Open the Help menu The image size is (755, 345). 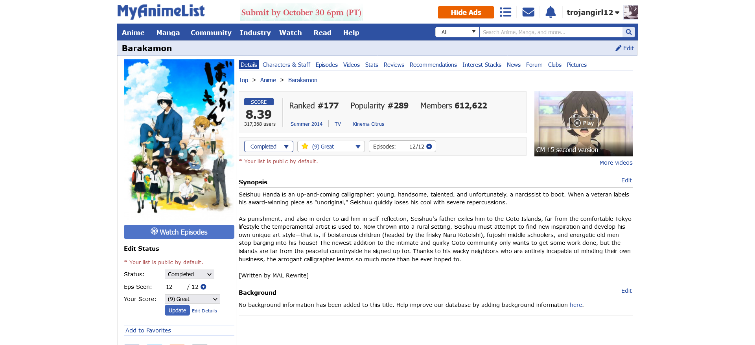351,33
